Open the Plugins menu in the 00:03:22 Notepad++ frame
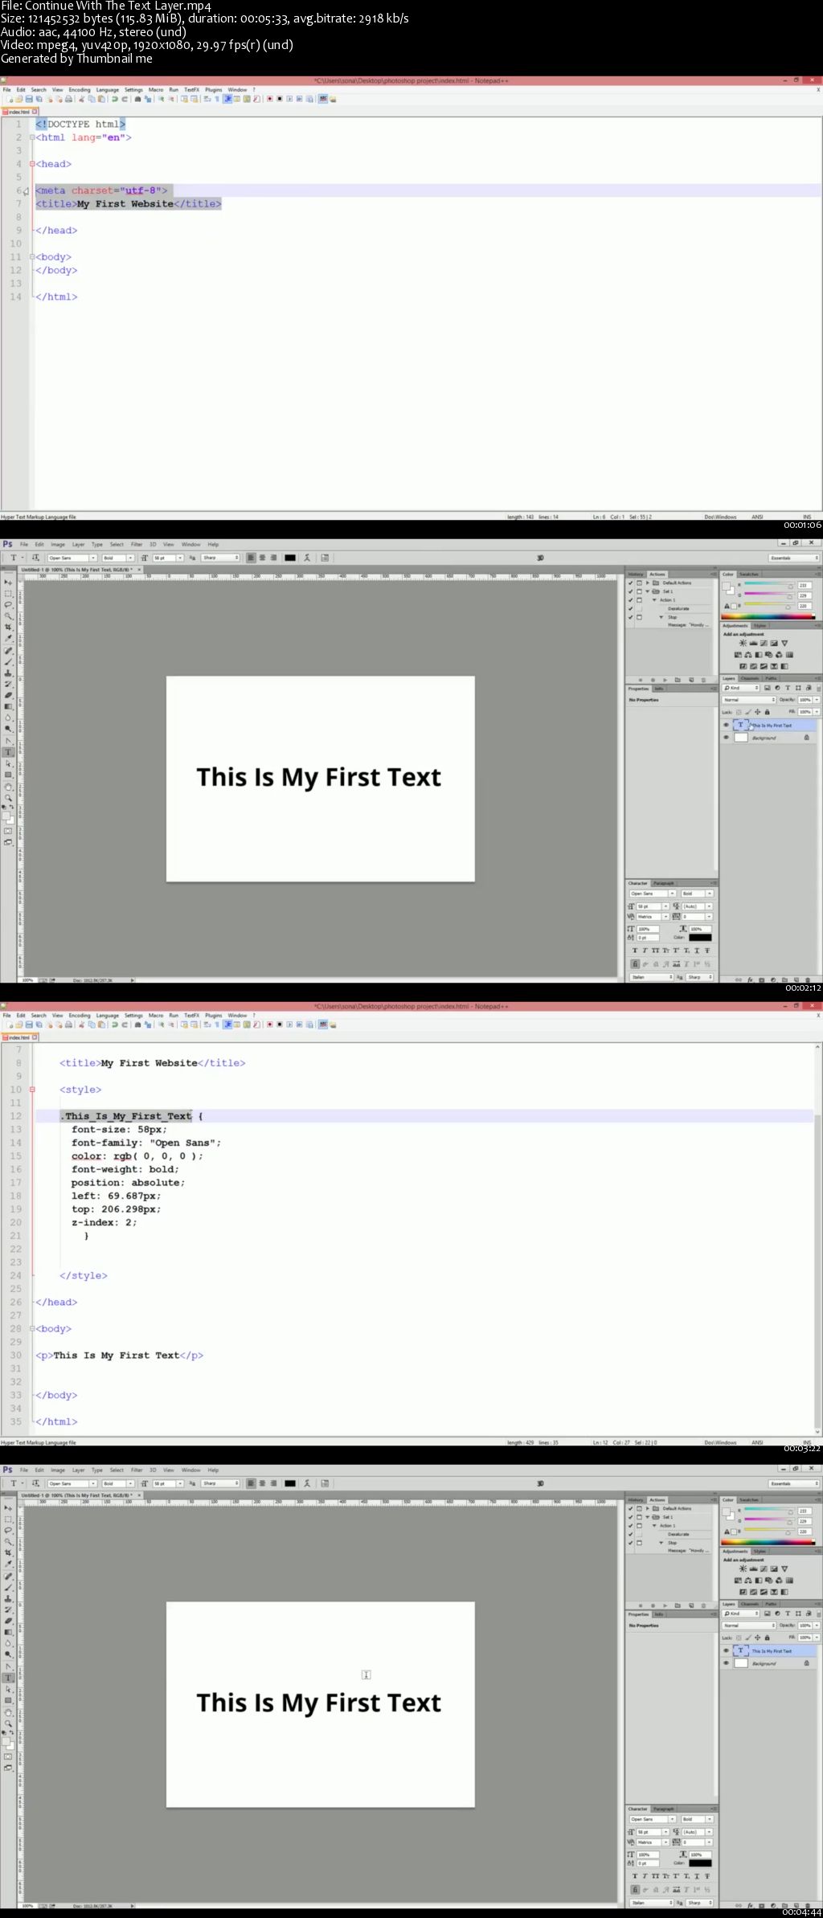Screen dimensions: 823x1918 coord(213,1016)
